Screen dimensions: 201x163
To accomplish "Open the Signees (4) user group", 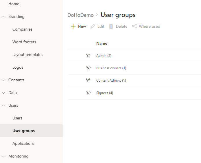I will [x=104, y=93].
